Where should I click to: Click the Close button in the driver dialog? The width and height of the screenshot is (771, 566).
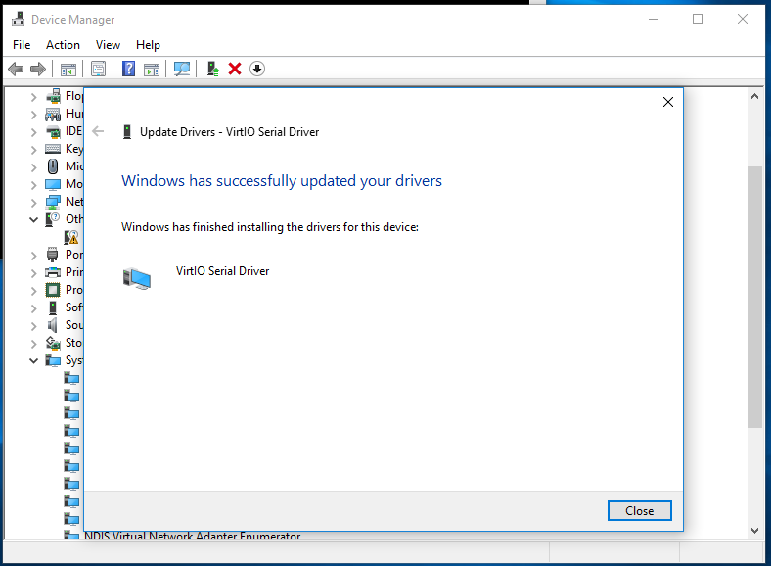(639, 510)
